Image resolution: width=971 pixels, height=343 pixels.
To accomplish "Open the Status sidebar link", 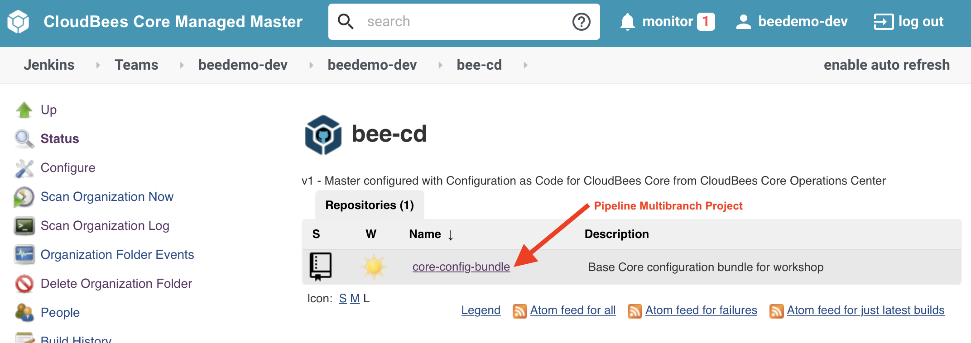I will 60,138.
